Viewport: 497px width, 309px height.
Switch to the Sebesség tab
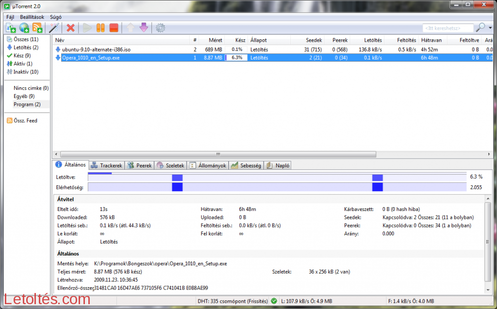(x=246, y=165)
